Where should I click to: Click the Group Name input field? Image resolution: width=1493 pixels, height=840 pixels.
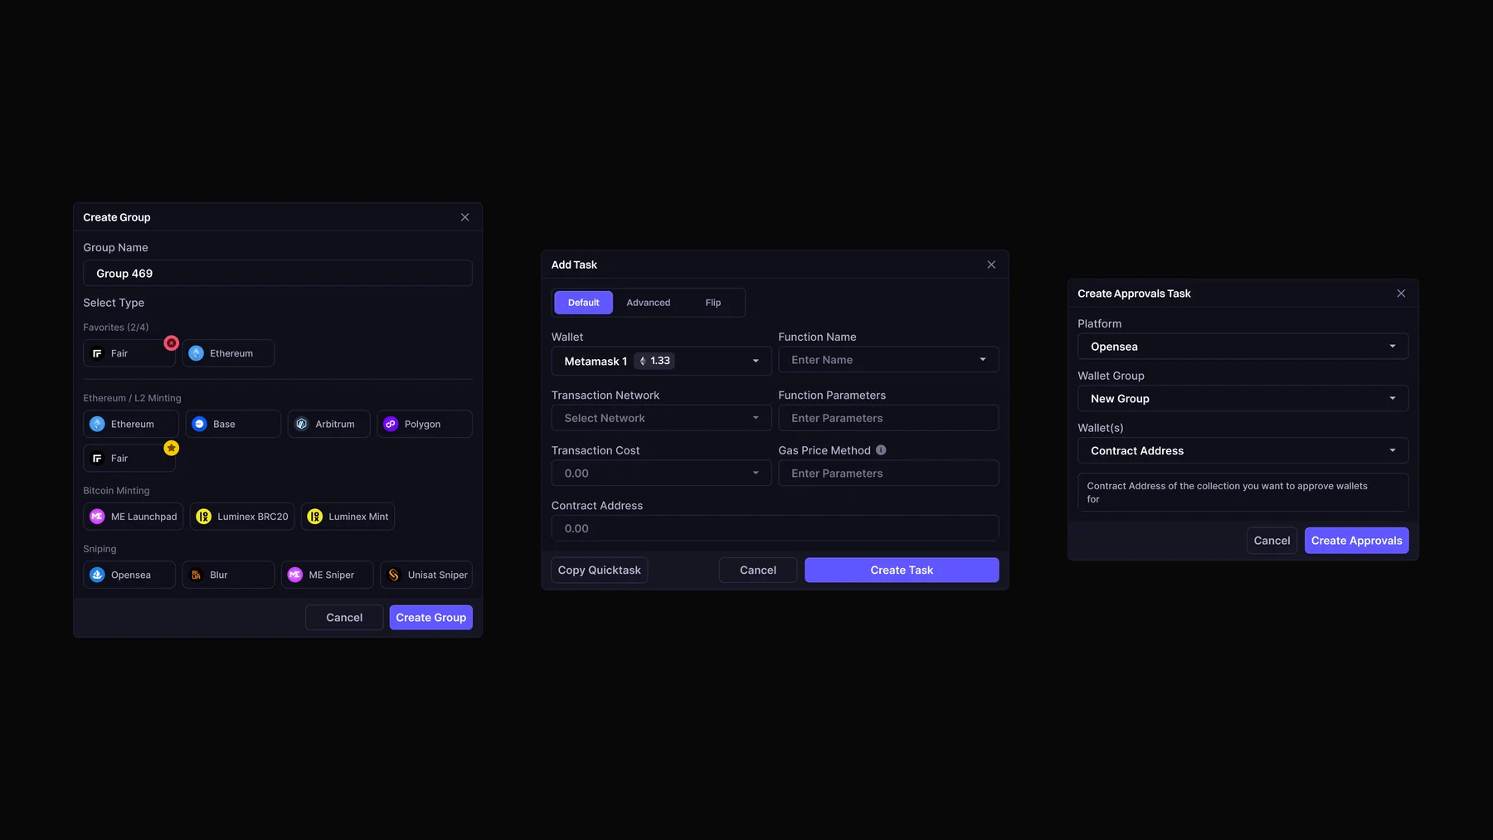[278, 274]
